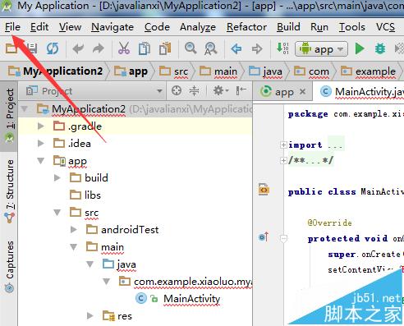Open the project panel gear settings

pyautogui.click(x=220, y=90)
